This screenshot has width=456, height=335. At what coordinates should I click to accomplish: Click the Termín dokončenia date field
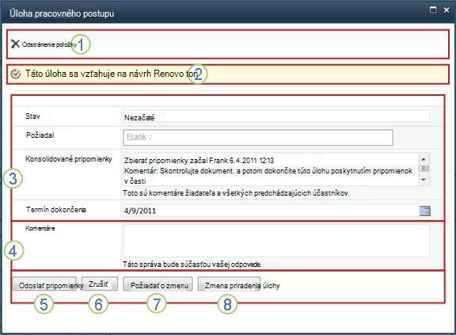coord(271,211)
